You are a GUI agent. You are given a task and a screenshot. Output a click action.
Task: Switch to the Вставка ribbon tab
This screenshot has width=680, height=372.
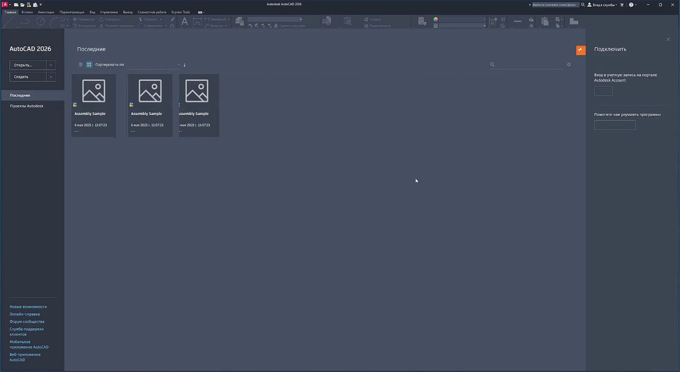point(27,11)
